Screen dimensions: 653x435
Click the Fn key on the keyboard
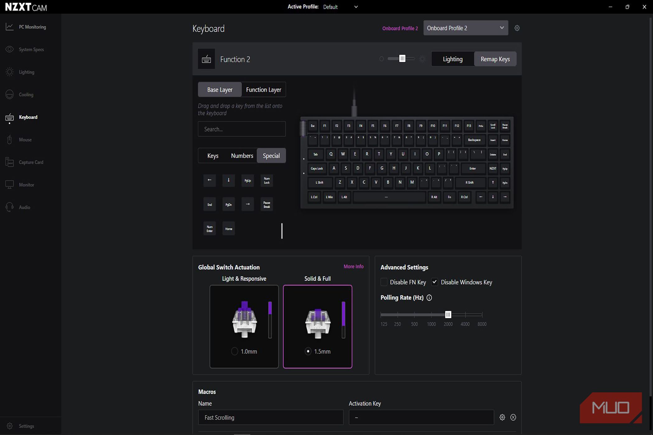tap(449, 197)
